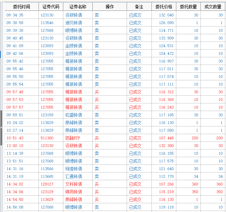Select the 迪贝转债 row code 113546
Screen dimensions: 226x212
(x=47, y=23)
